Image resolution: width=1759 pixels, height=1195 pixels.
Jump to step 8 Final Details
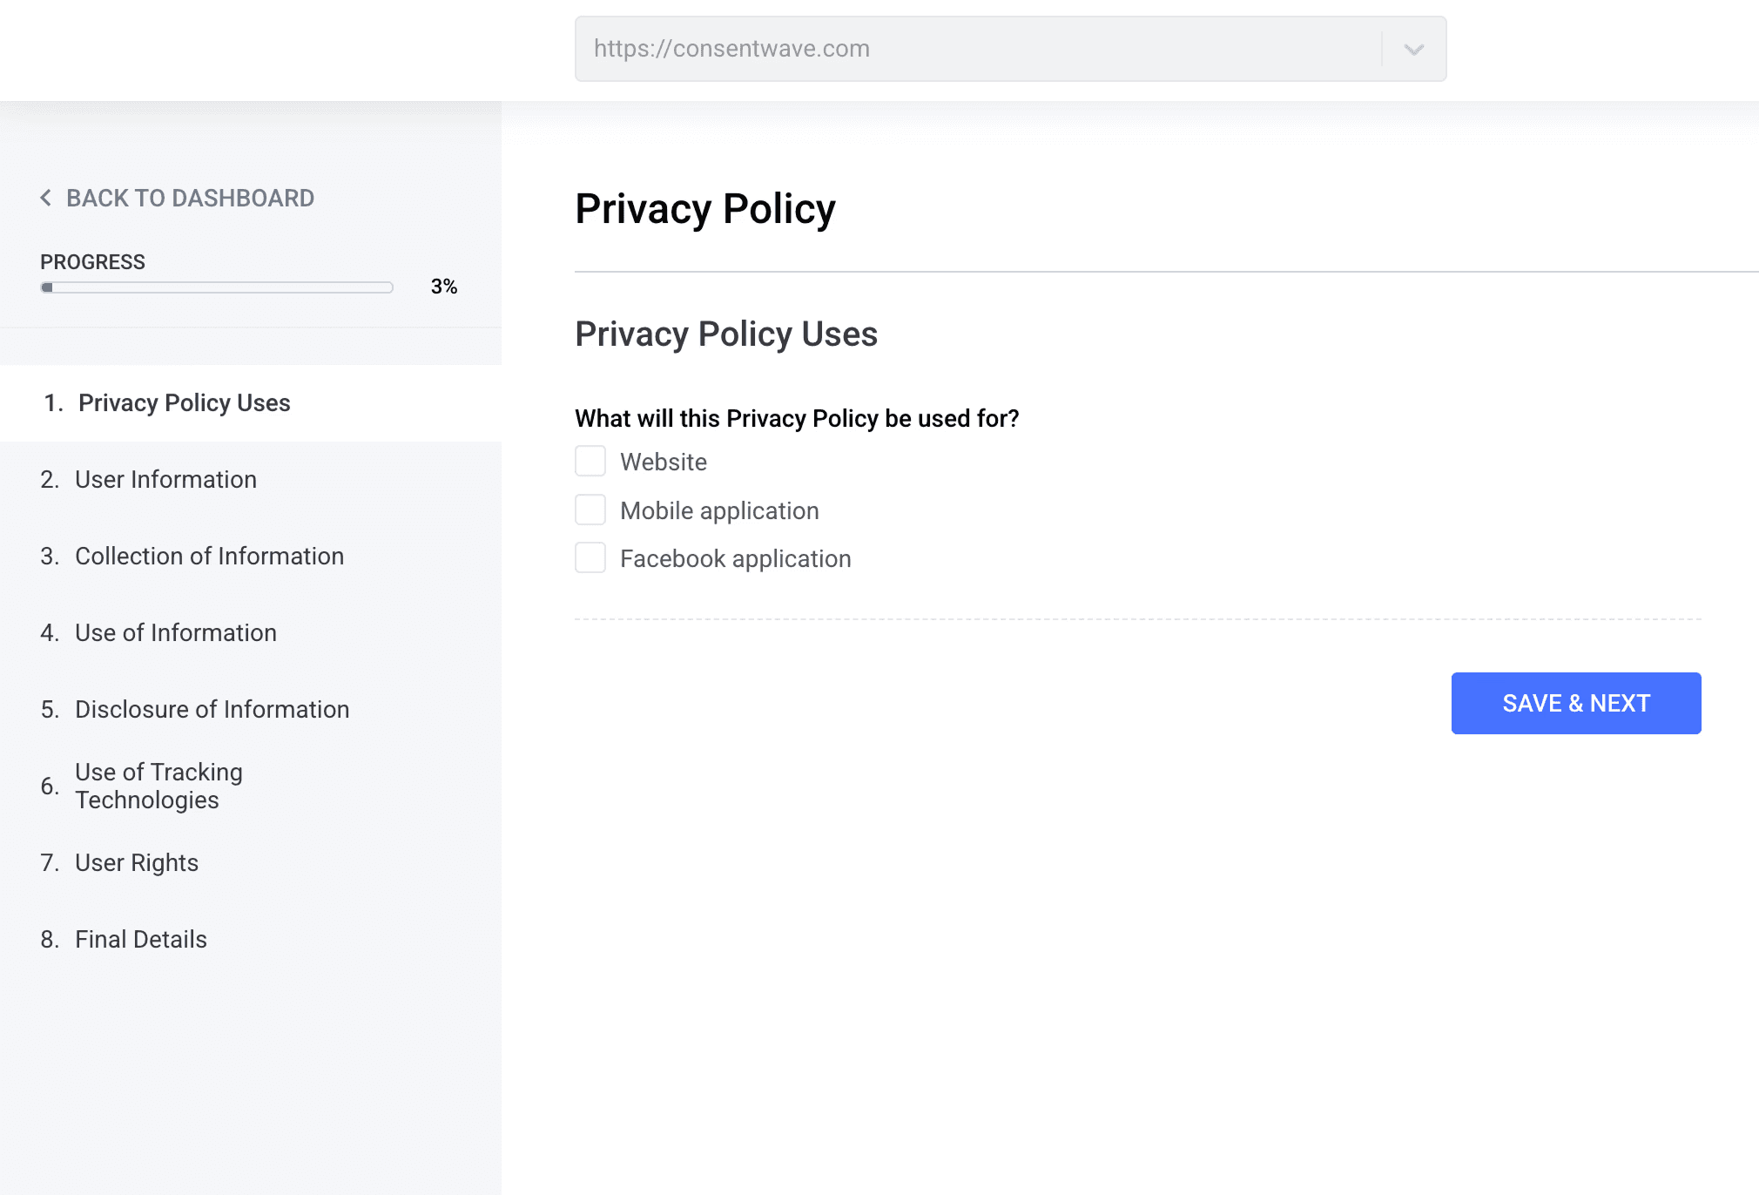pyautogui.click(x=141, y=940)
